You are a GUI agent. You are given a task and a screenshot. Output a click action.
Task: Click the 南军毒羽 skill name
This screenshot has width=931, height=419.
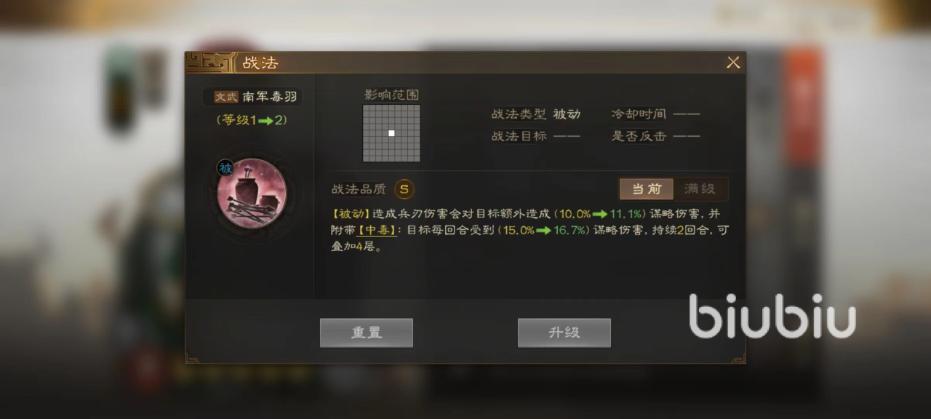pos(269,97)
